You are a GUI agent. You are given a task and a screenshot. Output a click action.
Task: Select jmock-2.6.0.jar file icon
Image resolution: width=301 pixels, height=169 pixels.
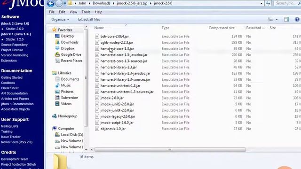[x=97, y=98]
